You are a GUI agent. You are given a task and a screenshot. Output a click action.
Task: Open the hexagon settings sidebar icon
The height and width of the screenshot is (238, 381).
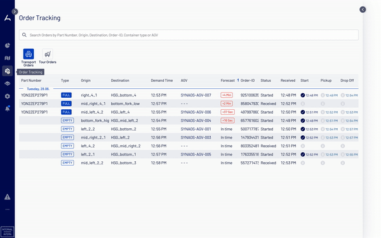click(x=7, y=96)
